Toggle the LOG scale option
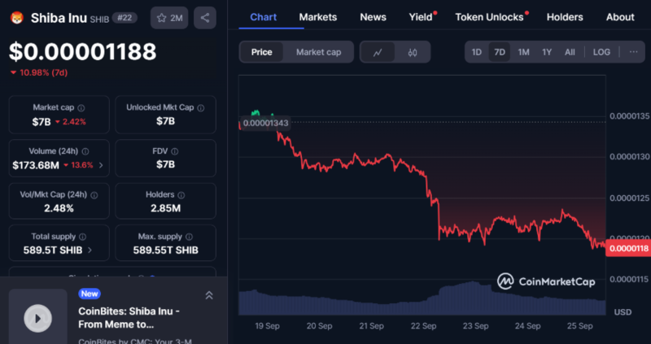The width and height of the screenshot is (651, 344). tap(601, 52)
